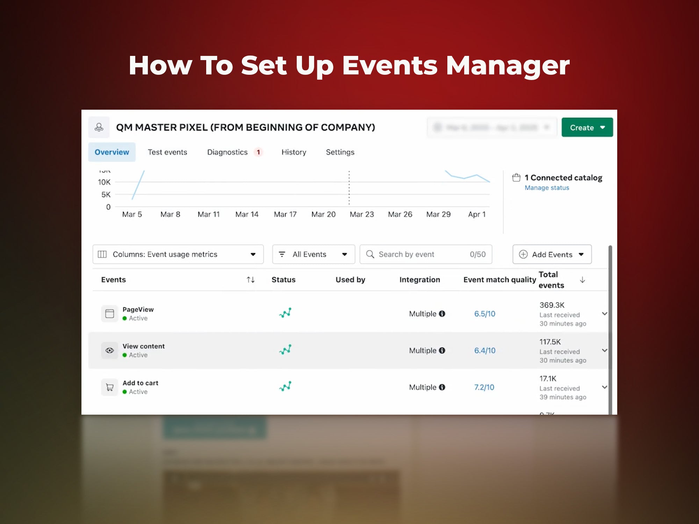699x524 pixels.
Task: Click the info icon next to PageView Multiple
Action: (442, 314)
